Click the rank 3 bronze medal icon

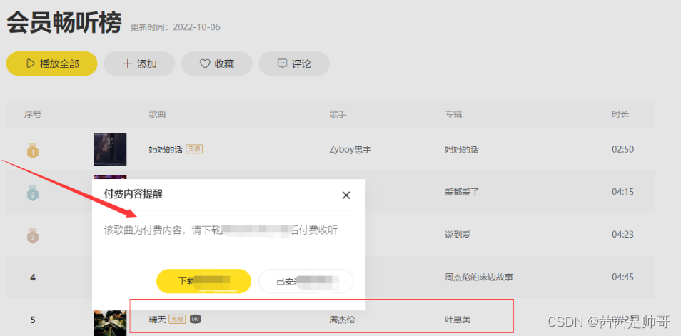point(33,235)
